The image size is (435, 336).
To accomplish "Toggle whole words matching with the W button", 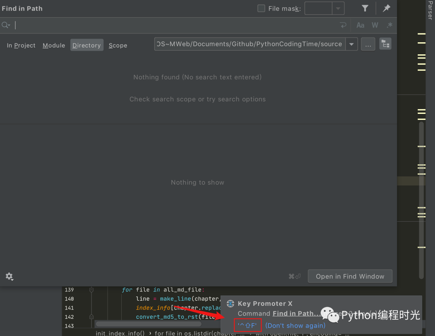I will (x=375, y=25).
